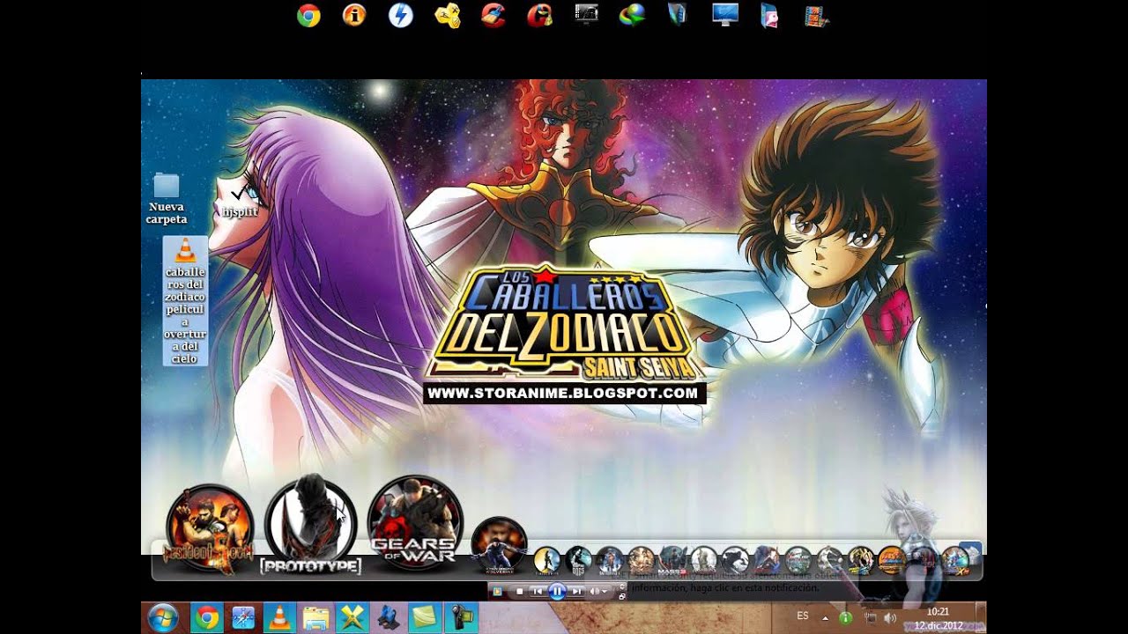Launch X-Men Origins Wolverine from game dock
This screenshot has height=634, width=1128.
[500, 544]
